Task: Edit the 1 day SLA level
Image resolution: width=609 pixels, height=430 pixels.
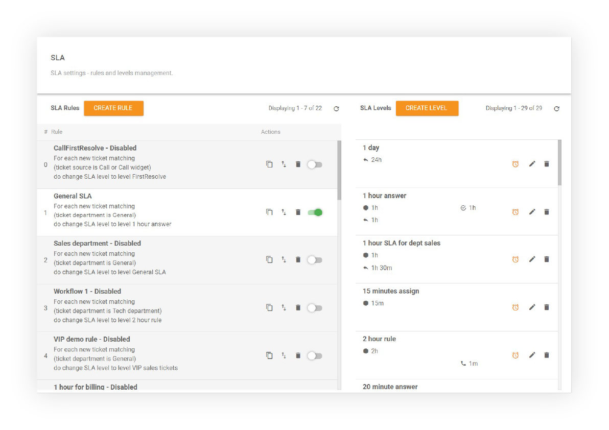Action: (x=531, y=164)
